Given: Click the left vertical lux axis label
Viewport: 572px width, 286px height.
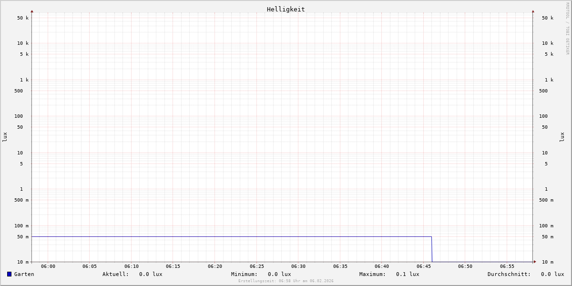Looking at the screenshot, I should point(5,137).
